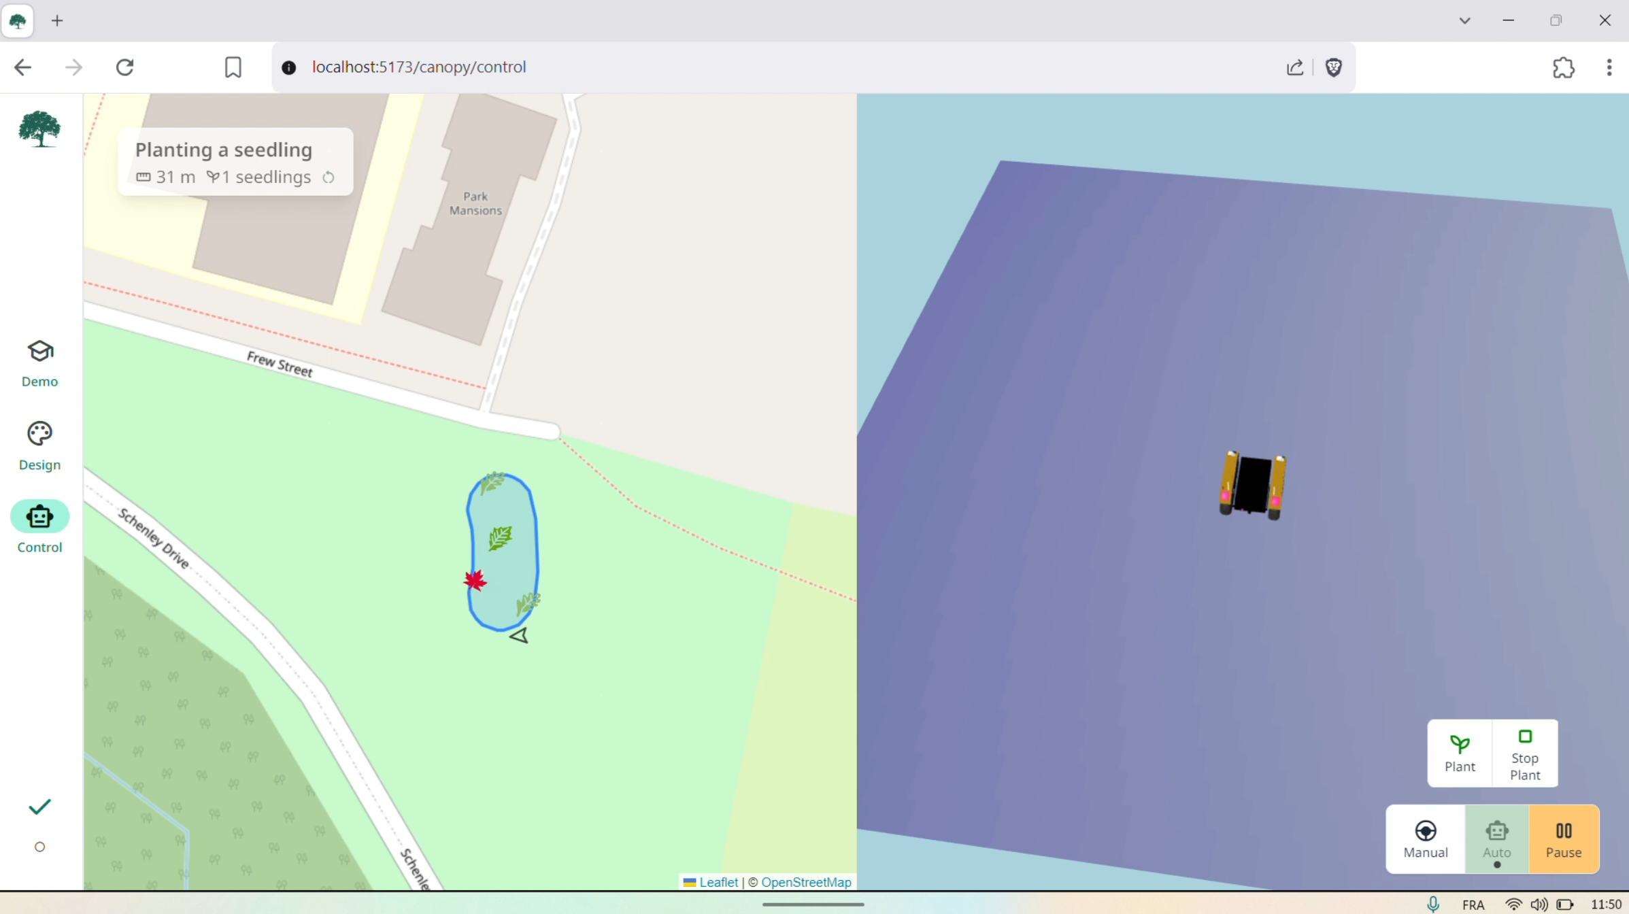This screenshot has width=1629, height=914.
Task: Toggle the Auto planting mode
Action: coord(1496,839)
